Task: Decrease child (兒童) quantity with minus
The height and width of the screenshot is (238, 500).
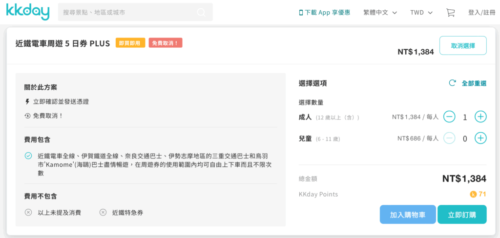Action: point(449,139)
